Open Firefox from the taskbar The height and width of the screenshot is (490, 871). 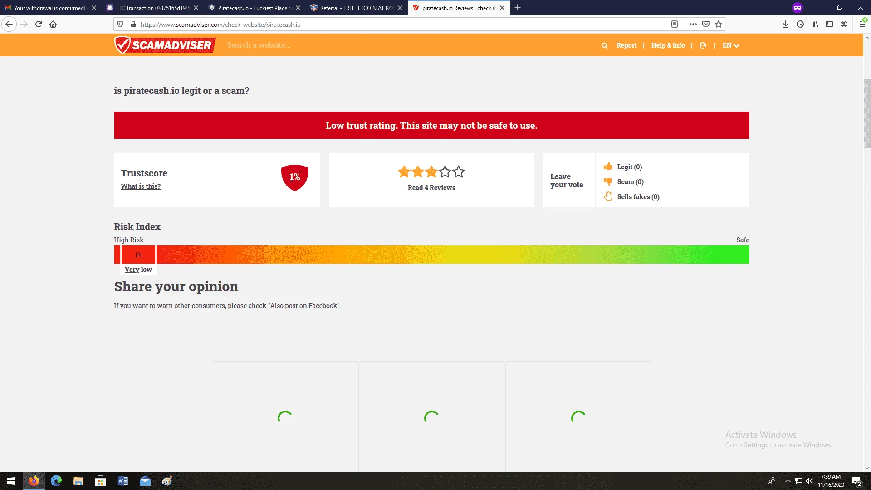(x=34, y=481)
